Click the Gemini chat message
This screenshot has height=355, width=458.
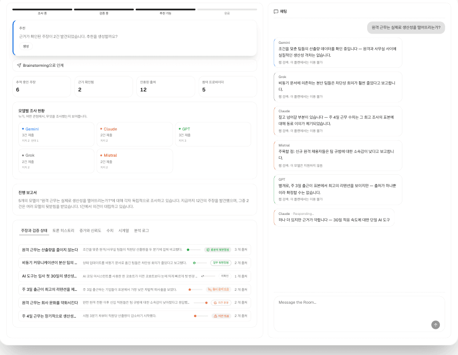[338, 52]
